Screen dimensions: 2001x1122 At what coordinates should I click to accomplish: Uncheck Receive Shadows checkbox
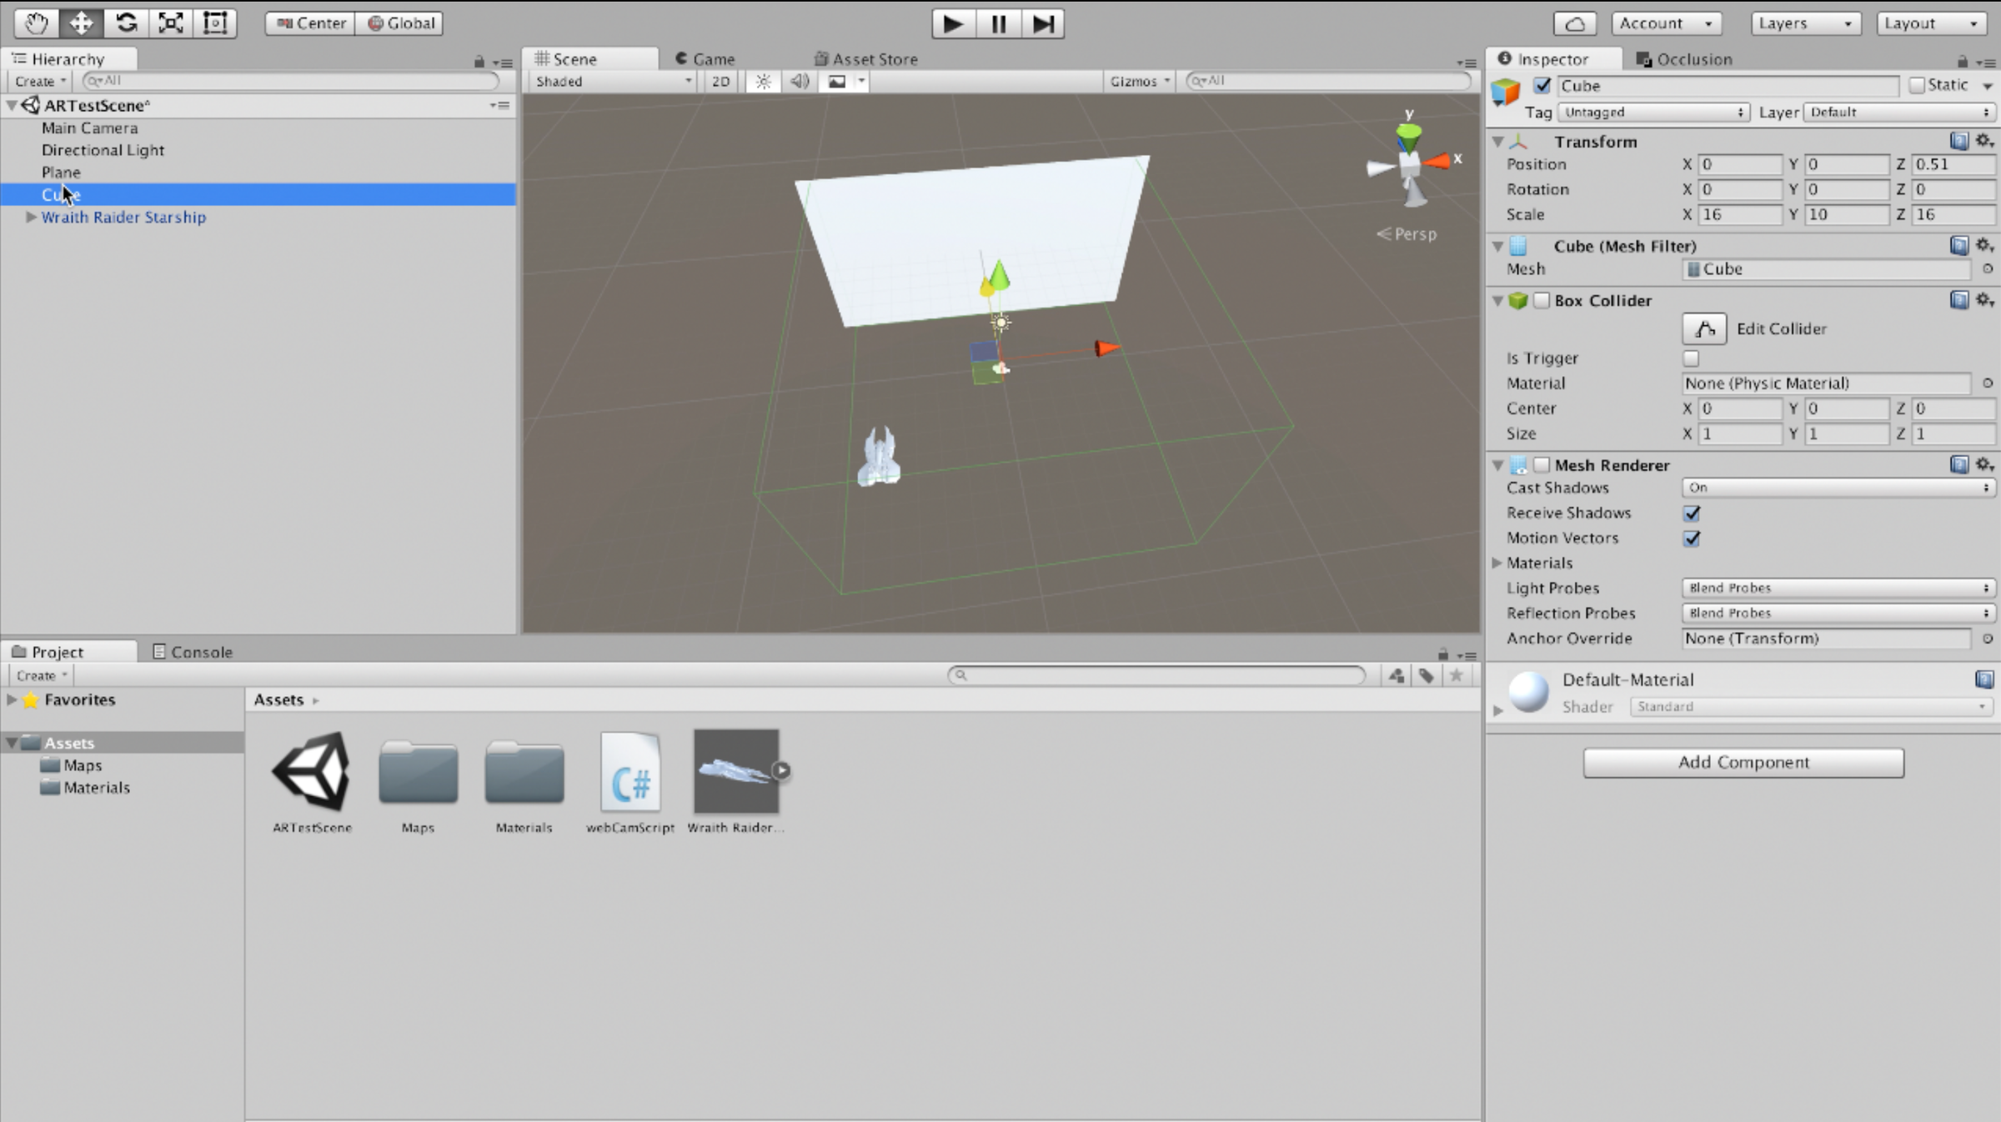pyautogui.click(x=1692, y=513)
